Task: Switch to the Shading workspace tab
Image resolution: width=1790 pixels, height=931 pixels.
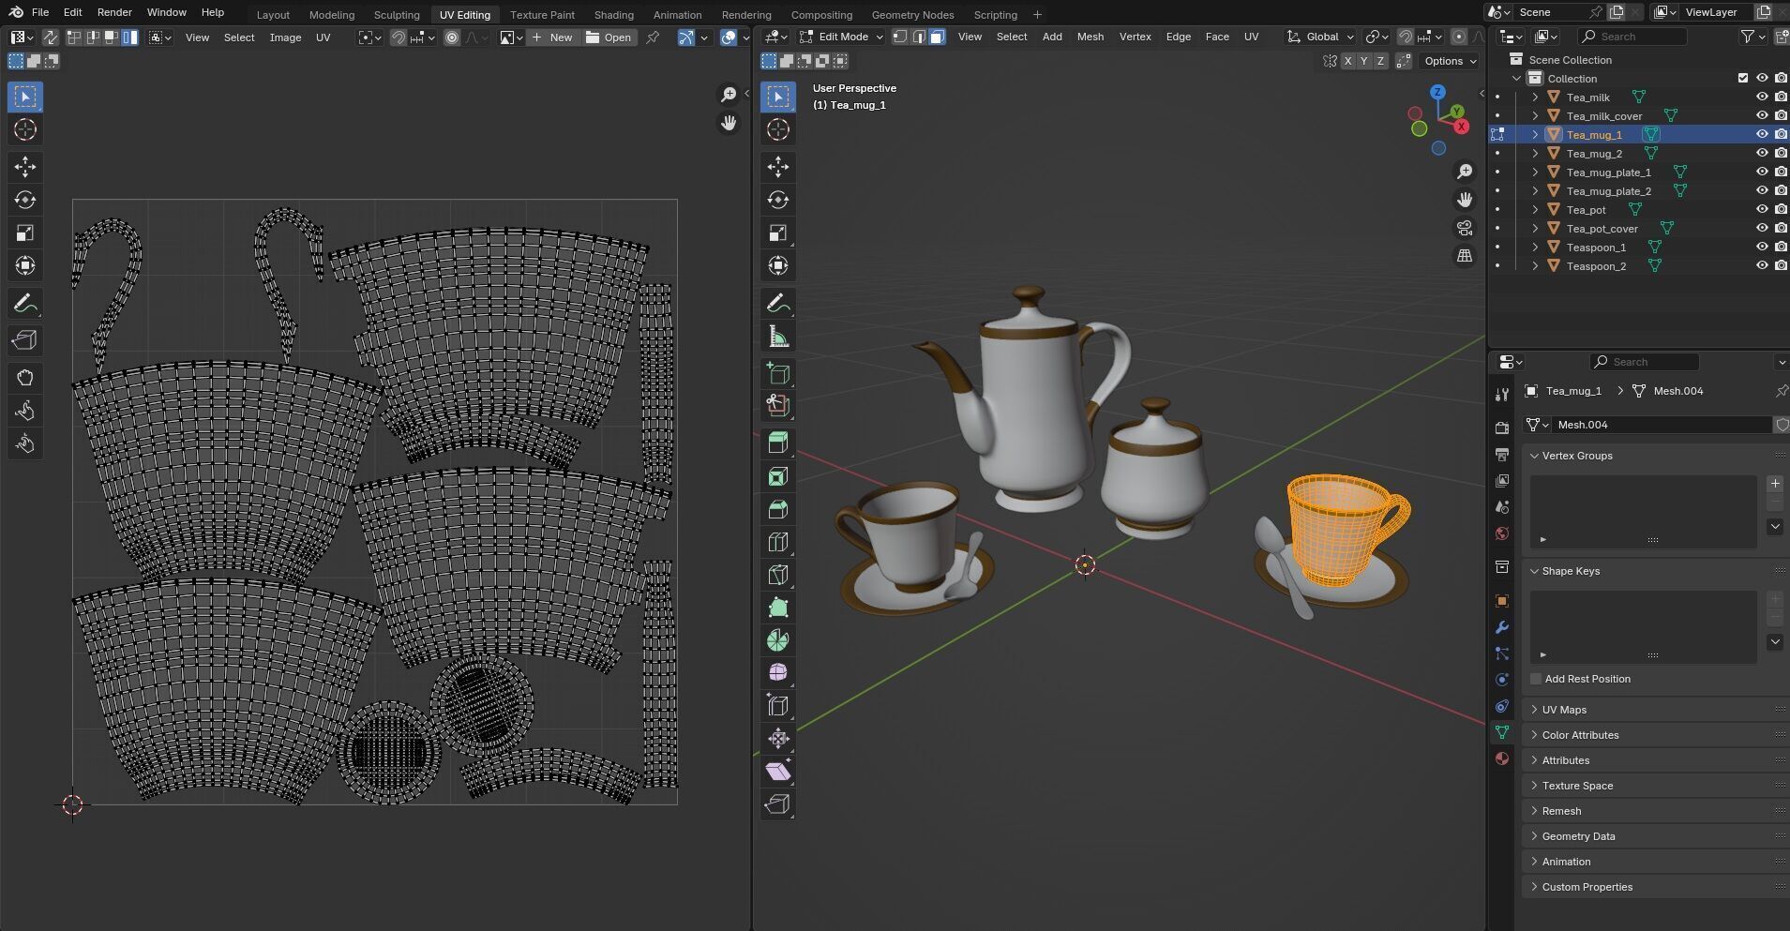Action: 613,15
